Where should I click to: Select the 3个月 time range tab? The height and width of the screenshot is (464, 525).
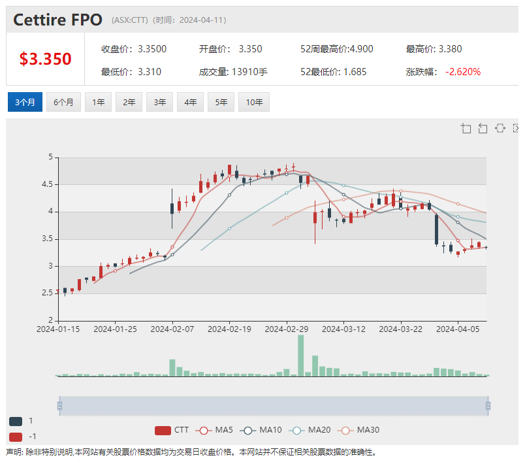click(25, 102)
